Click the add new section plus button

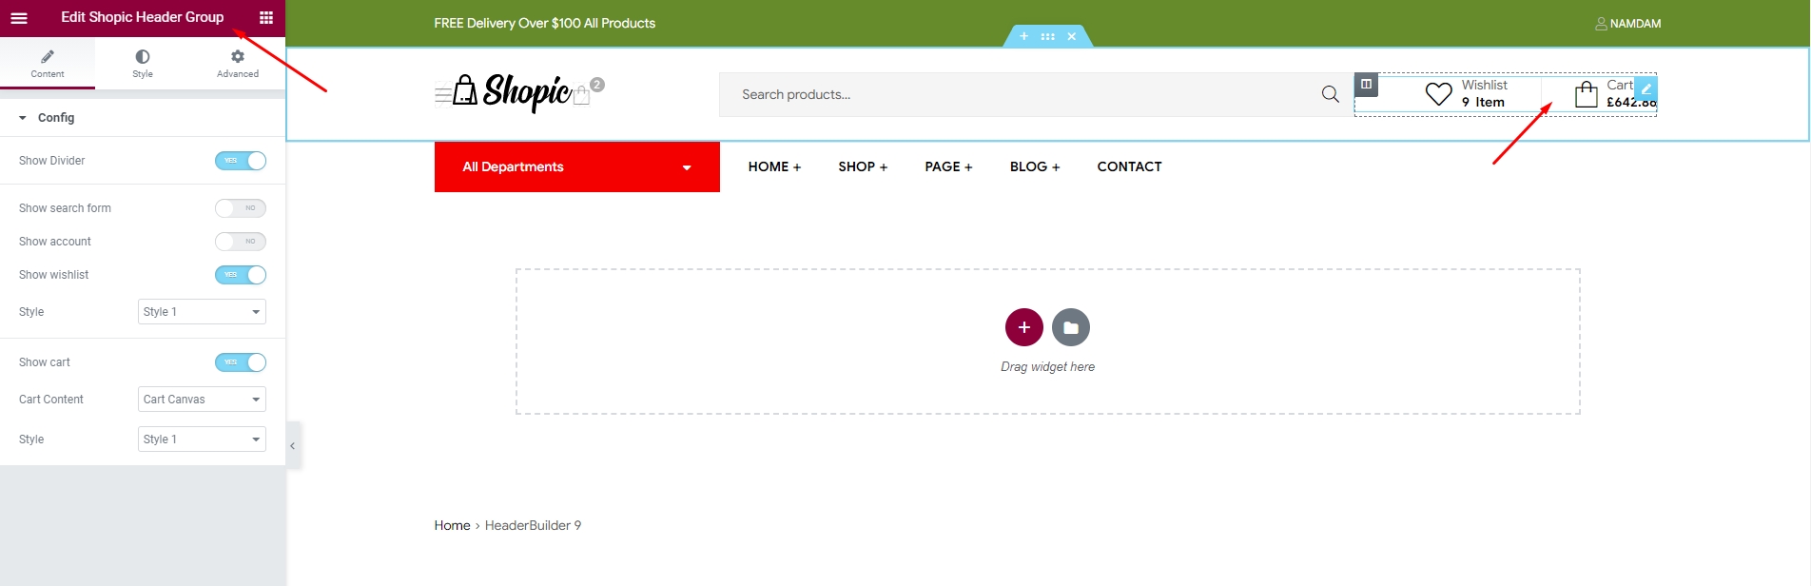(x=1023, y=327)
